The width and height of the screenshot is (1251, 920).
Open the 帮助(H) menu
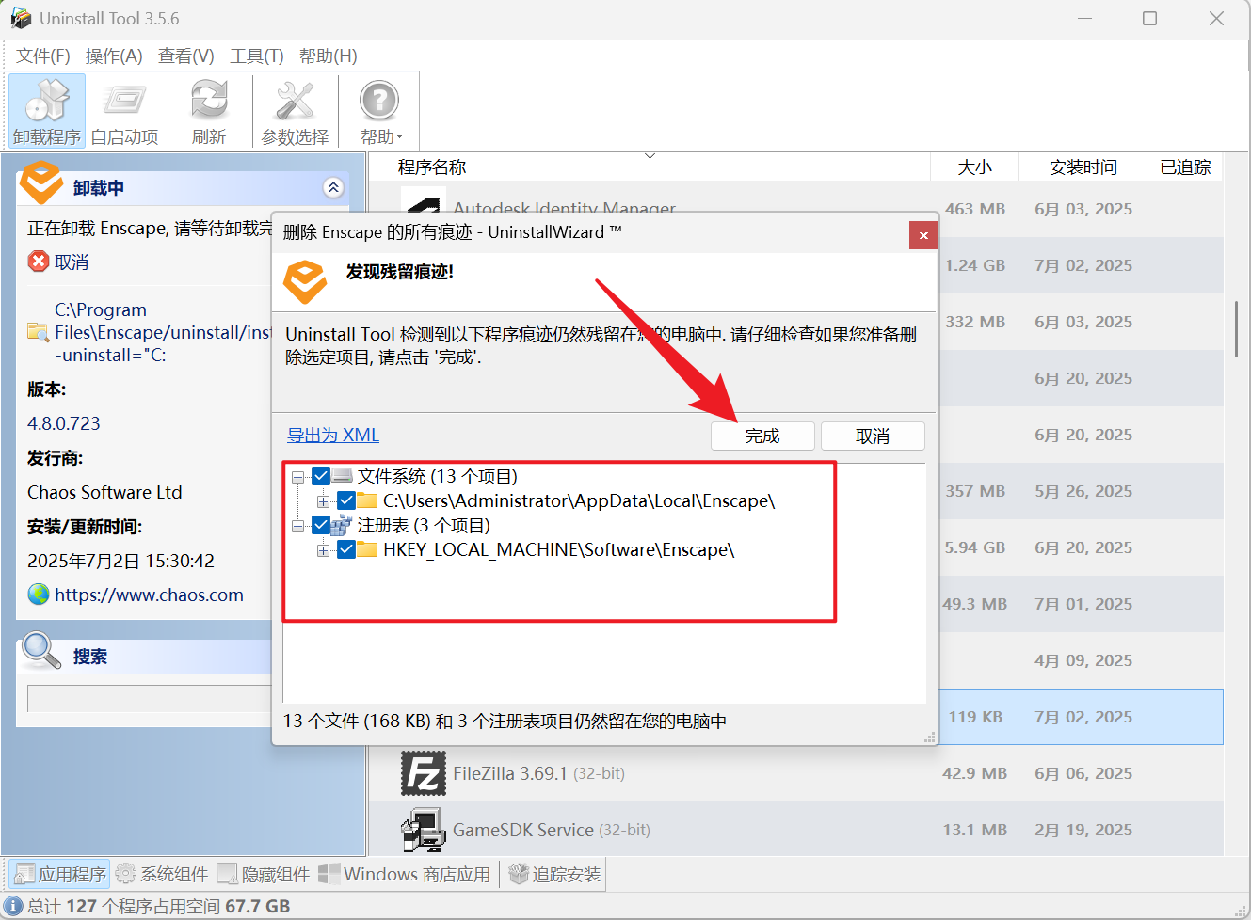click(329, 56)
